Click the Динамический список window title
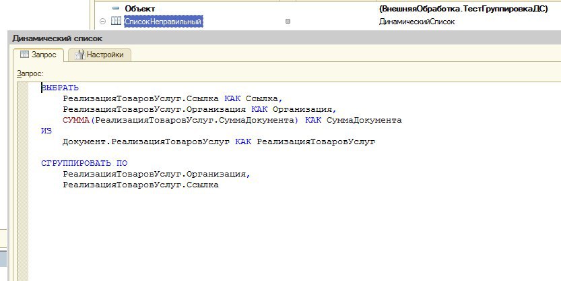The image size is (561, 281). (57, 38)
